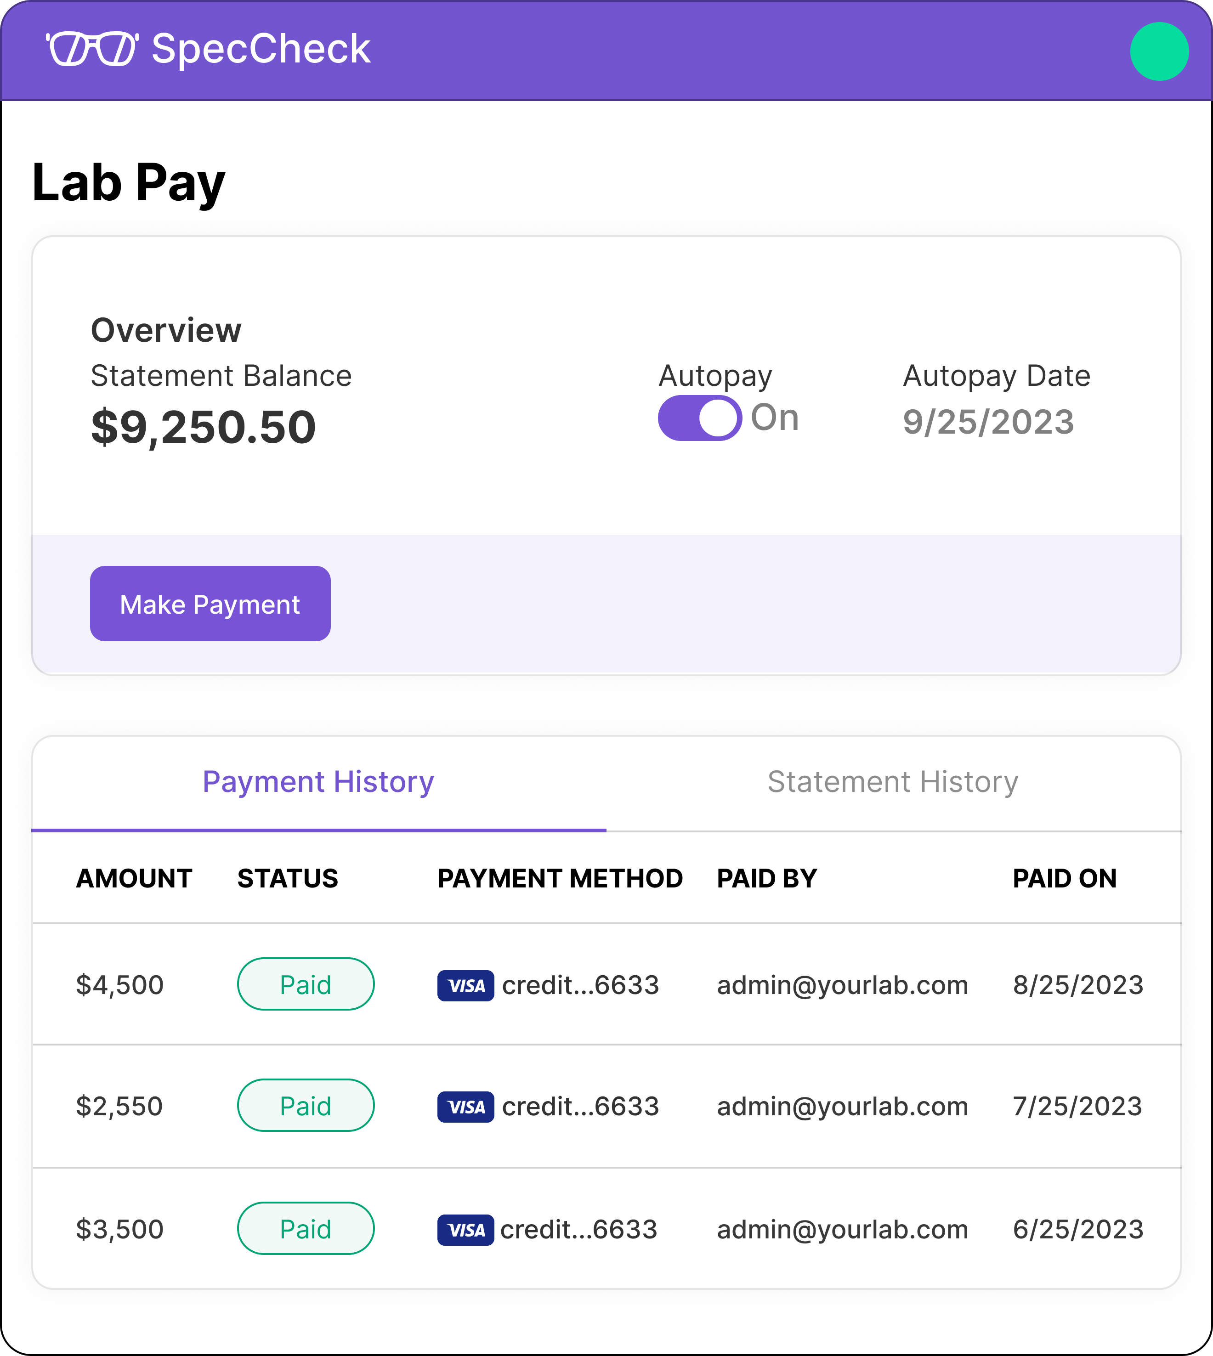Sort by the PAID ON column header
Viewport: 1213px width, 1356px height.
(1065, 878)
